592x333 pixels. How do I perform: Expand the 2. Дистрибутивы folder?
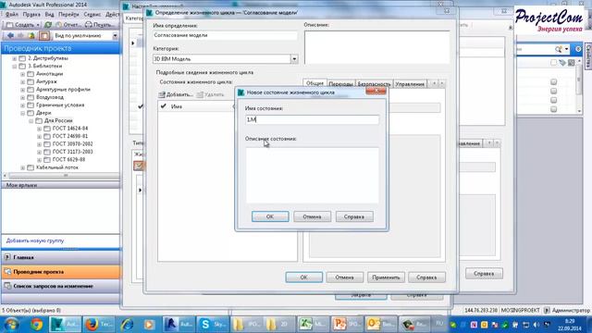pyautogui.click(x=15, y=58)
